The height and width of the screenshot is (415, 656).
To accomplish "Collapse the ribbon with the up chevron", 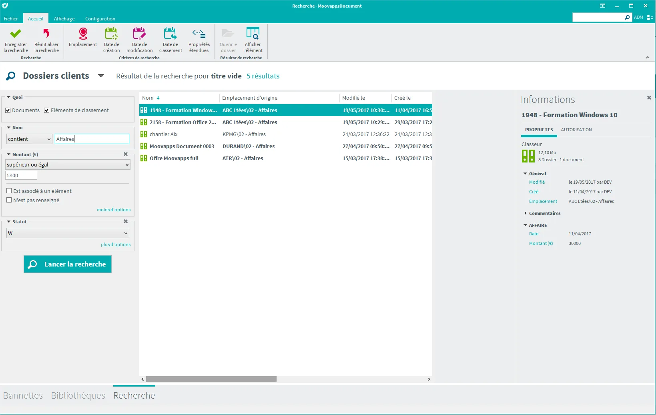I will click(648, 58).
